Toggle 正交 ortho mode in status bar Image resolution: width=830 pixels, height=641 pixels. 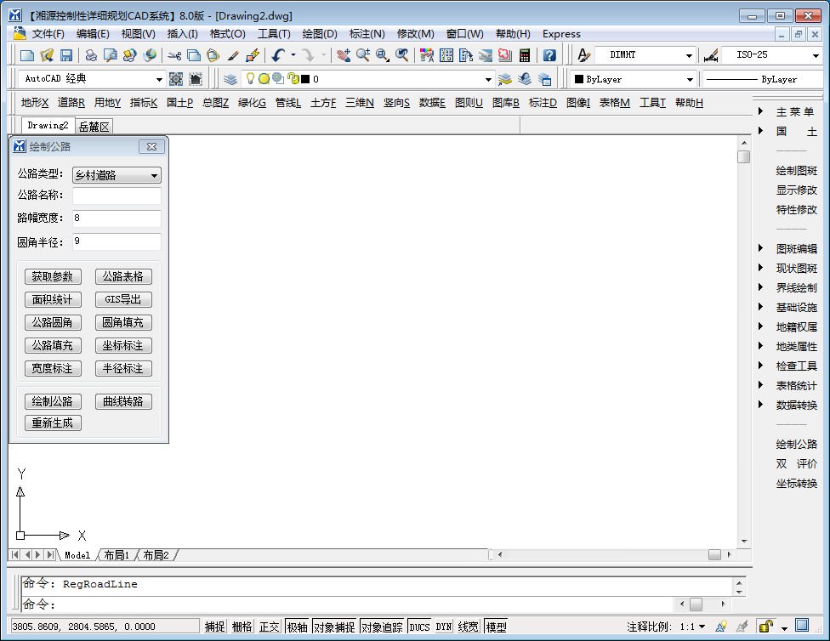coord(270,627)
